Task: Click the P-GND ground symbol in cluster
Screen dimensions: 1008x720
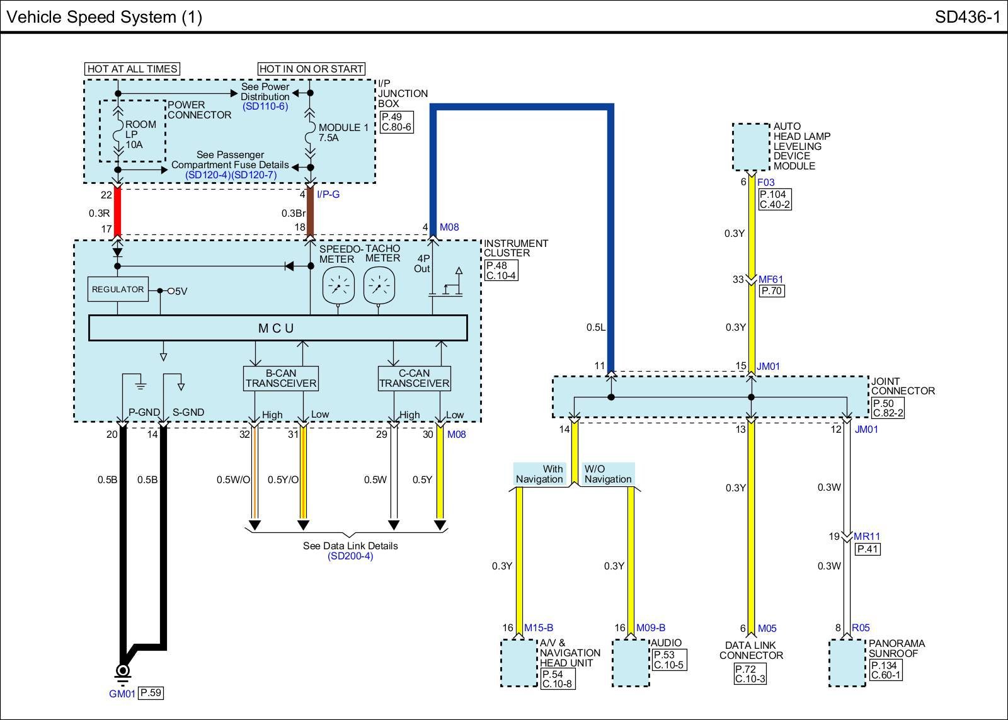Action: [140, 384]
